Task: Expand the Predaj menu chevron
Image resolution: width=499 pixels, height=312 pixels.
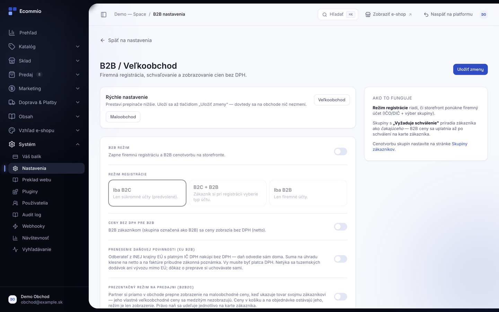Action: click(78, 75)
